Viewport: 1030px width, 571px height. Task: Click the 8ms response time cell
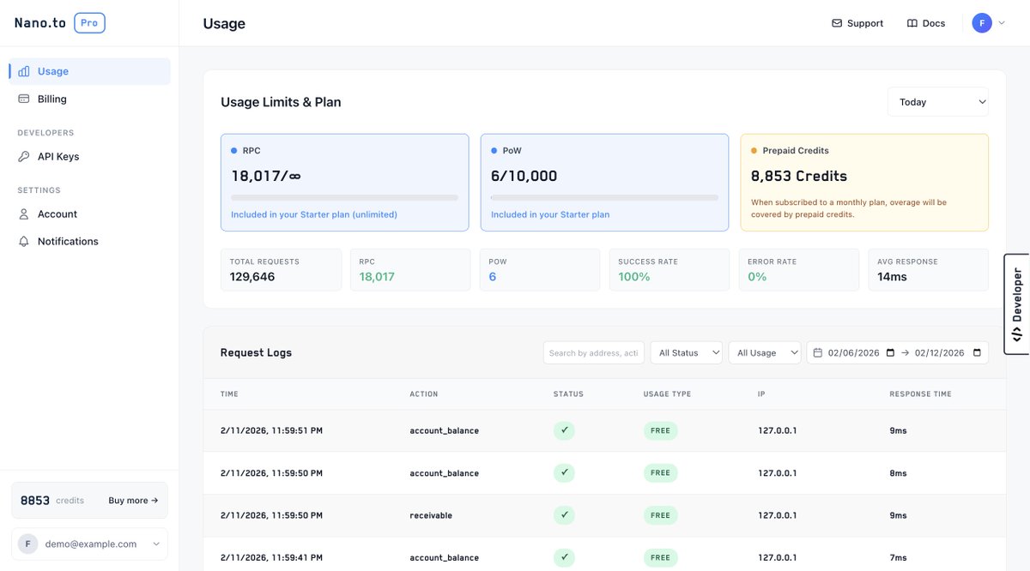pyautogui.click(x=898, y=473)
